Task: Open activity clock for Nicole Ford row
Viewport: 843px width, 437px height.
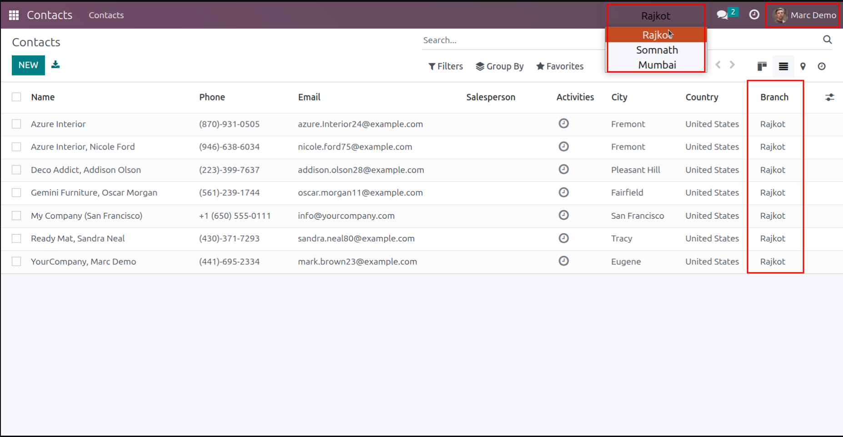Action: (x=563, y=146)
